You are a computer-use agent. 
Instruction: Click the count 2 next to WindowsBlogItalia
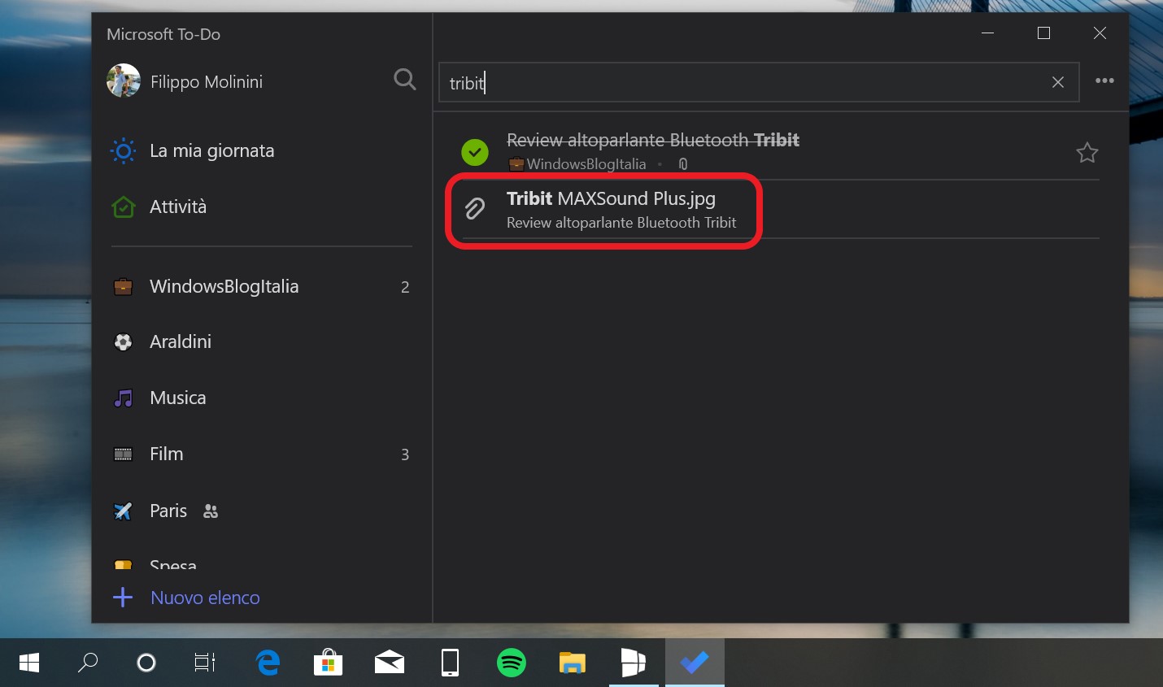pyautogui.click(x=405, y=287)
